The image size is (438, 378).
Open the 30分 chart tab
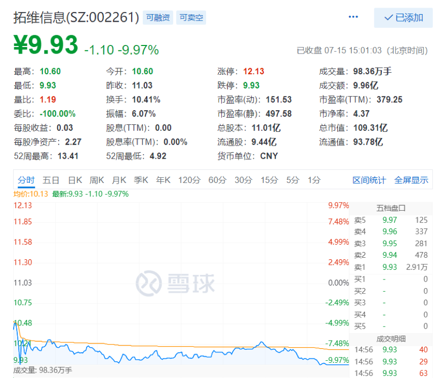[243, 180]
